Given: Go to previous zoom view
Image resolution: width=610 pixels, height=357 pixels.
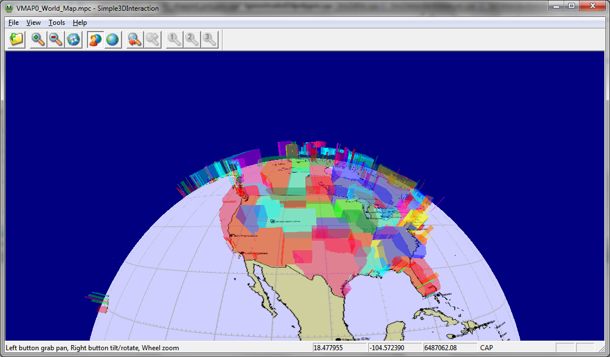Looking at the screenshot, I should pyautogui.click(x=134, y=40).
